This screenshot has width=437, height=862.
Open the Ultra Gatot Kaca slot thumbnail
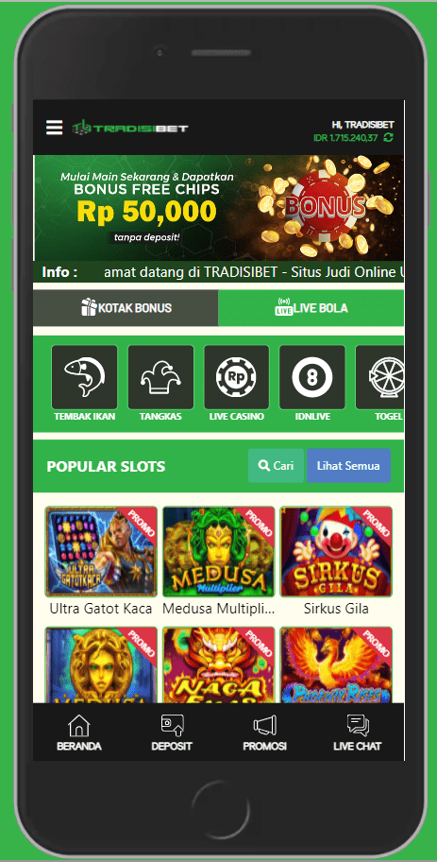(x=101, y=552)
